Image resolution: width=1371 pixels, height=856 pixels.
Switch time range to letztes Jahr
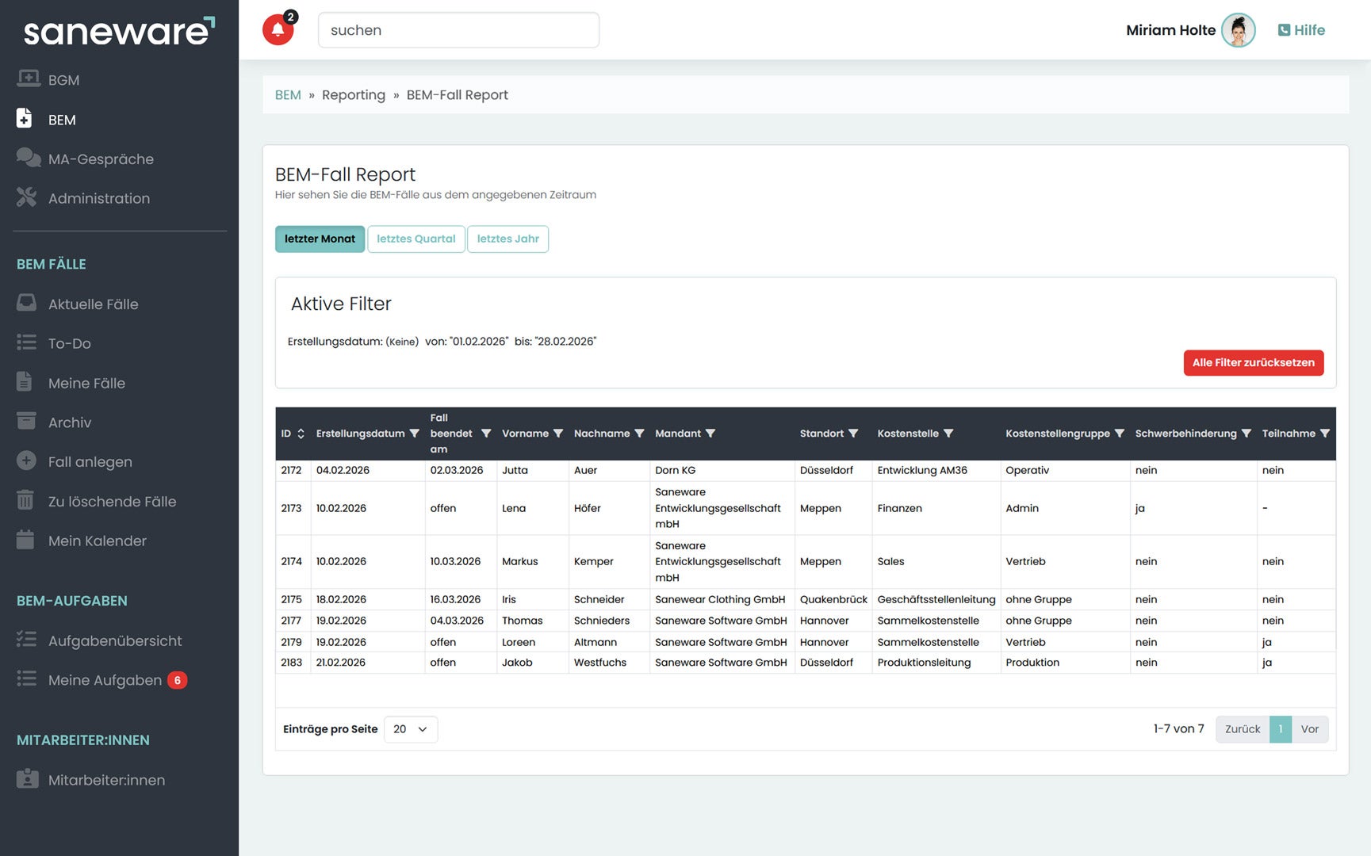click(507, 239)
